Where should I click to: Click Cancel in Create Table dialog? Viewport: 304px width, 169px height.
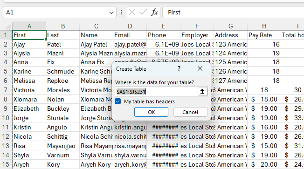point(190,112)
